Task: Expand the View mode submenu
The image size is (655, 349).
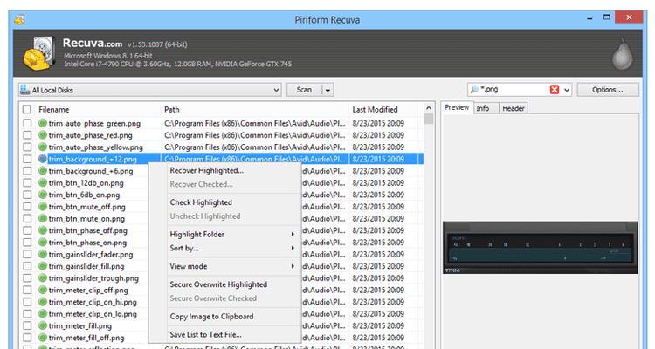Action: point(293,266)
